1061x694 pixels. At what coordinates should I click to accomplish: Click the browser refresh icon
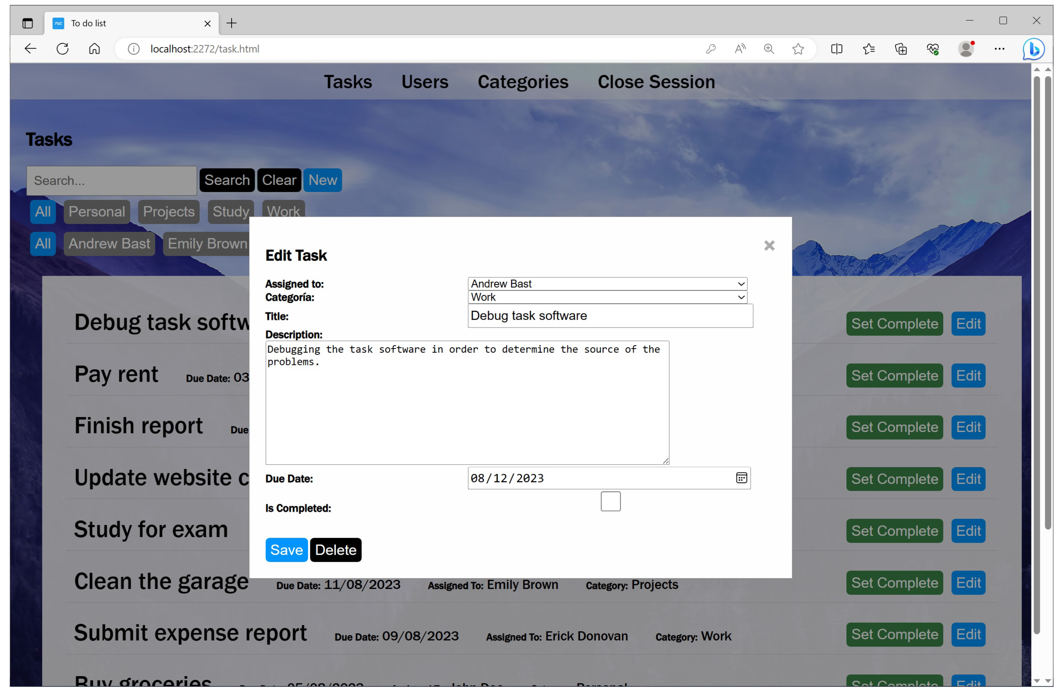[62, 48]
